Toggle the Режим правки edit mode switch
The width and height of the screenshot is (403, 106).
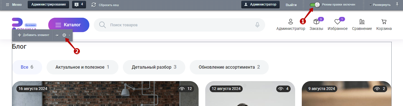(315, 5)
